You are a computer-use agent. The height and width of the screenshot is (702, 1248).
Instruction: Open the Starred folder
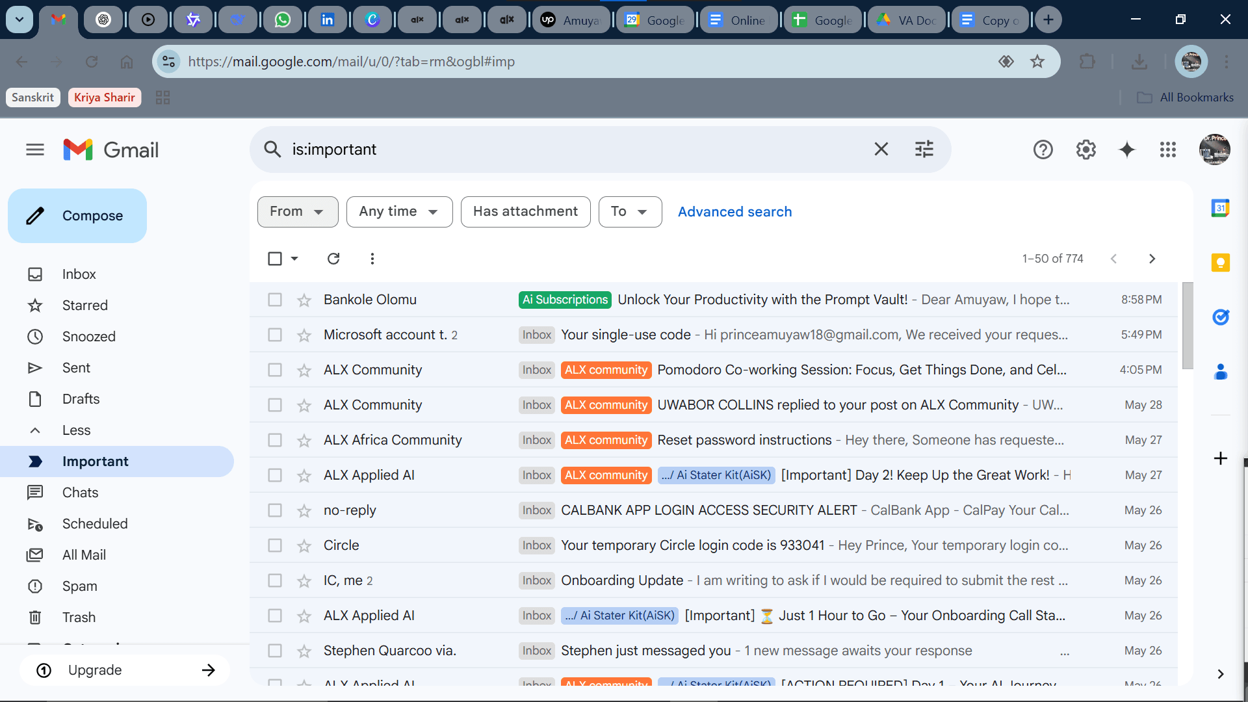point(84,305)
